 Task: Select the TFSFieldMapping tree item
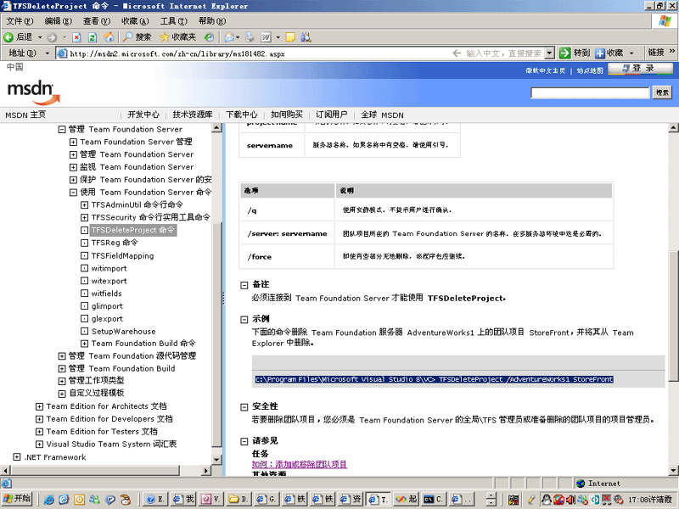pyautogui.click(x=122, y=256)
